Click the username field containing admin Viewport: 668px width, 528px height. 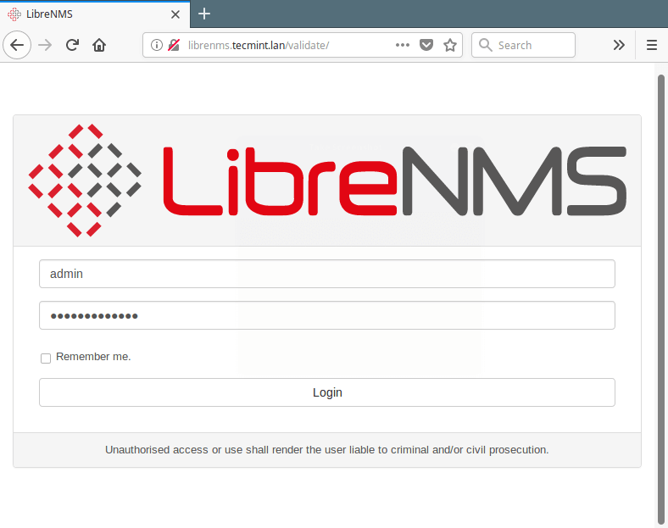[327, 274]
